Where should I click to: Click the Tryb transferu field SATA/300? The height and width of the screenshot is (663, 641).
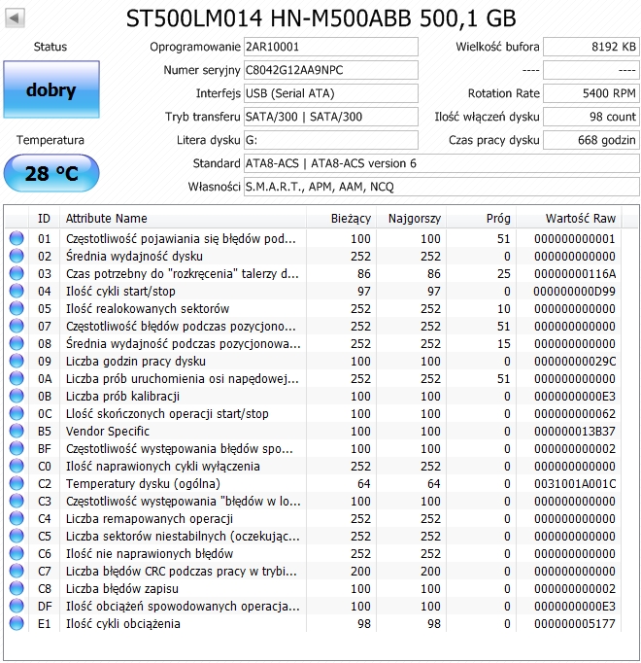click(331, 117)
